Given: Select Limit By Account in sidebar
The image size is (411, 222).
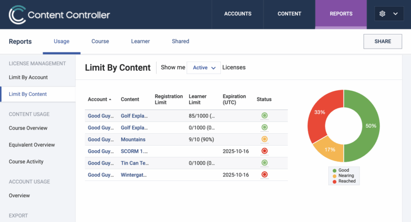Looking at the screenshot, I should (x=28, y=77).
